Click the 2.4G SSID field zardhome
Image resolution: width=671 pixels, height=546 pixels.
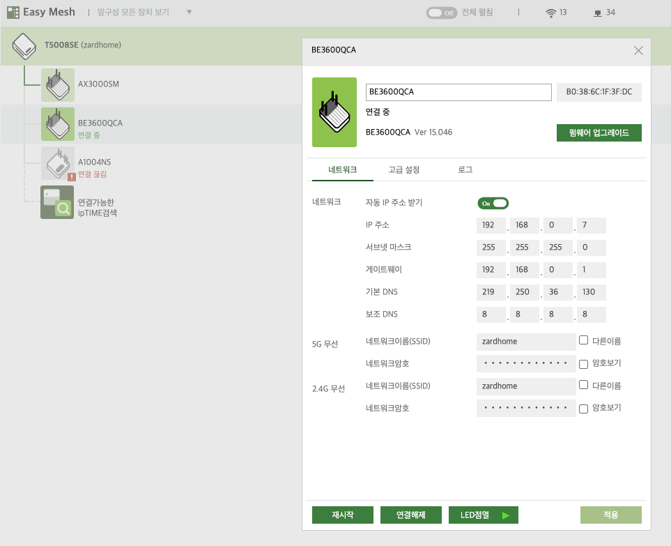pyautogui.click(x=526, y=386)
